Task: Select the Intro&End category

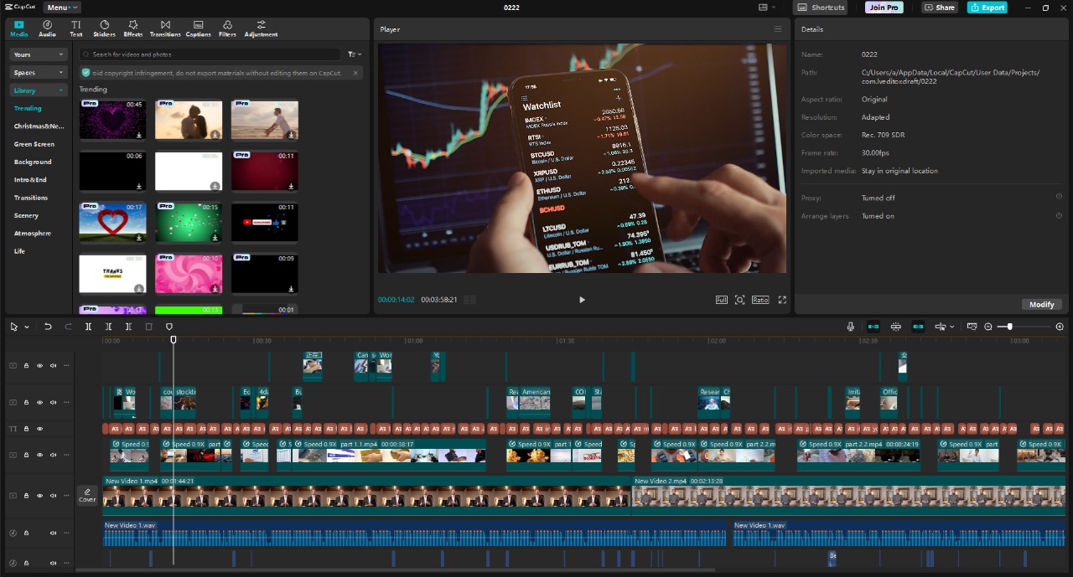Action: 30,180
